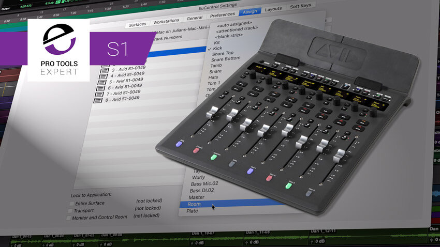Choose <auto assigned> from the track menu
Image resolution: width=440 pixels, height=247 pixels.
pos(234,24)
